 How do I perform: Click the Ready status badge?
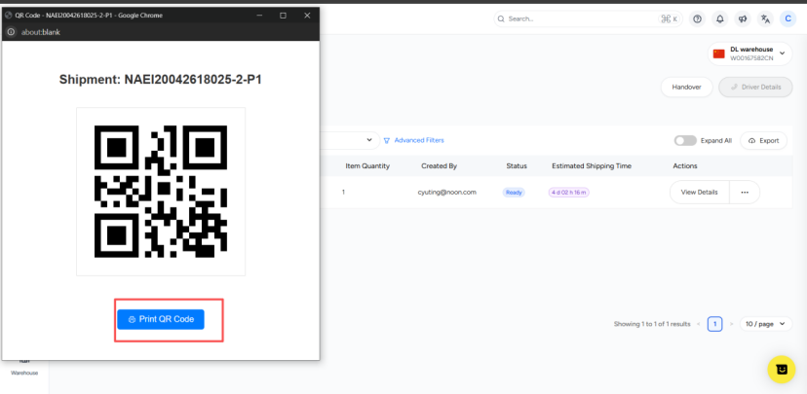[x=514, y=192]
